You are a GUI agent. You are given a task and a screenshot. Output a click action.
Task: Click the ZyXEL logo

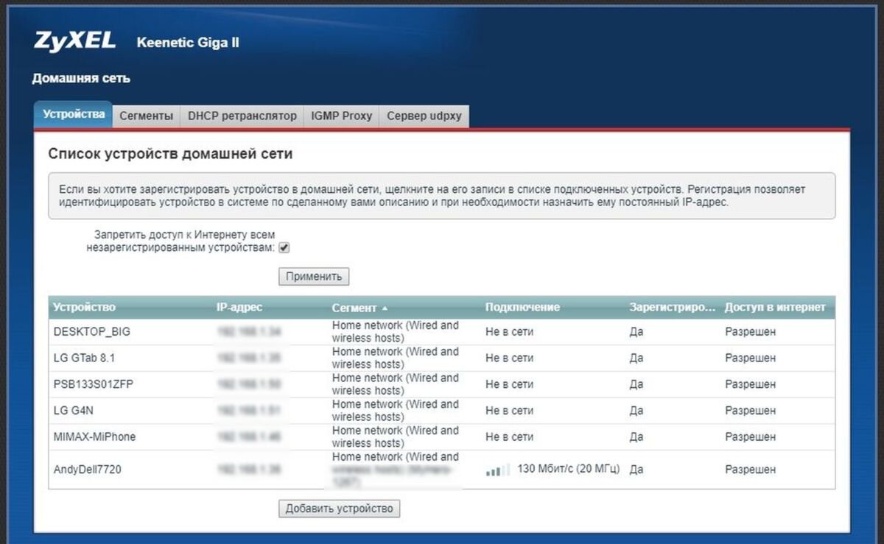[74, 41]
